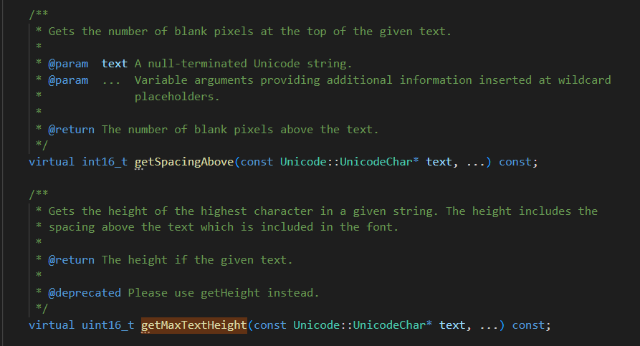Image resolution: width=640 pixels, height=346 pixels.
Task: Click UnicodeChar type in getSpacingAbove signature
Action: [x=376, y=162]
